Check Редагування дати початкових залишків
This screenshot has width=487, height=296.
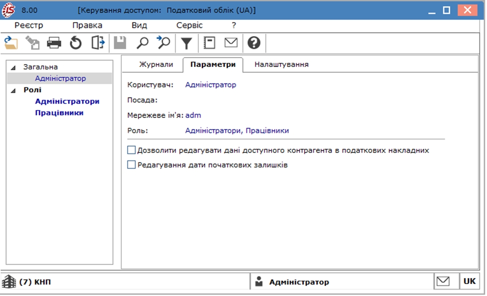pos(131,164)
